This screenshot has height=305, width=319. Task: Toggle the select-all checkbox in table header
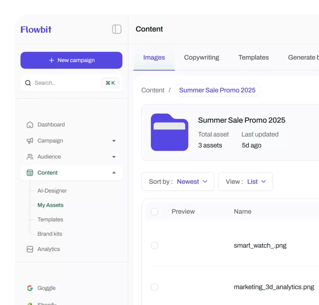[x=155, y=212]
